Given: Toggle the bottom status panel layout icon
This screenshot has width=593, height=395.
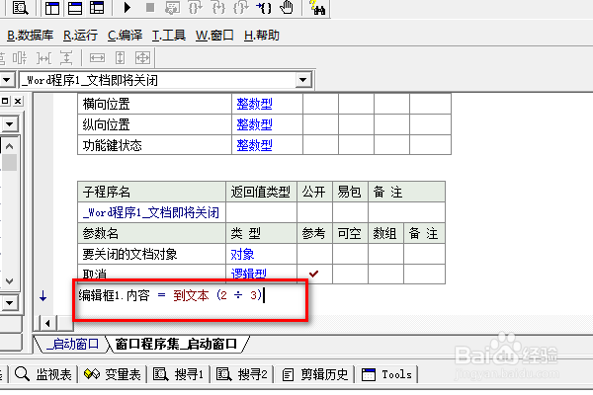Looking at the screenshot, I should coord(75,8).
